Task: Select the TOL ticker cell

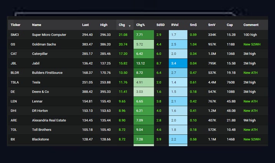Action: [14, 130]
